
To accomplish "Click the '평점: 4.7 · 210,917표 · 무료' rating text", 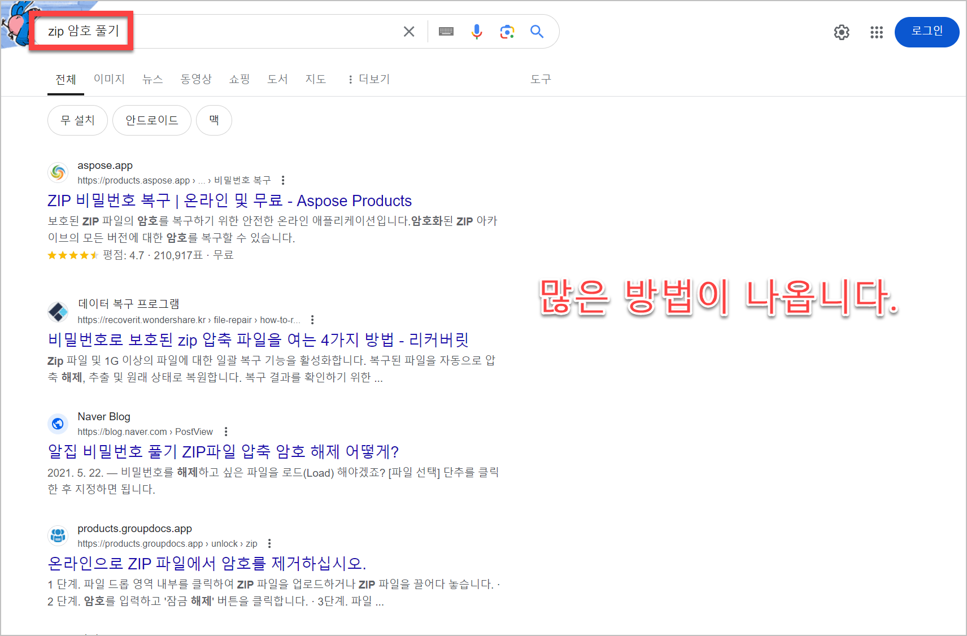I will coord(168,255).
